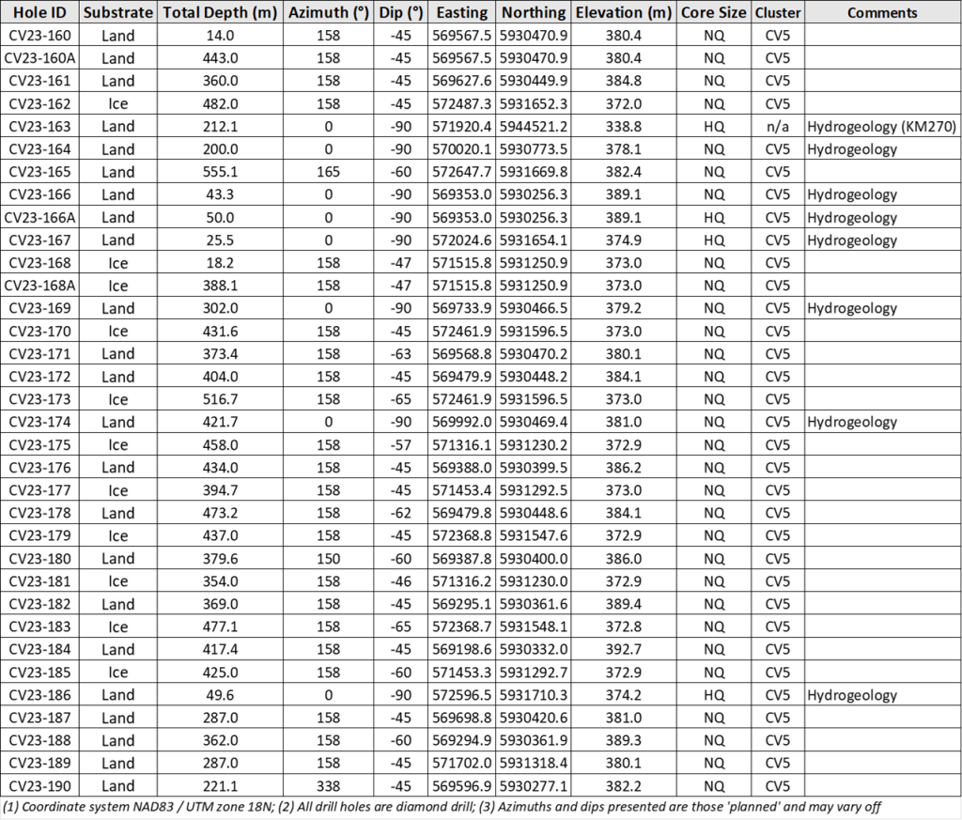Viewport: 962px width, 820px height.
Task: Select hole ID CV23-173
Action: (39, 399)
